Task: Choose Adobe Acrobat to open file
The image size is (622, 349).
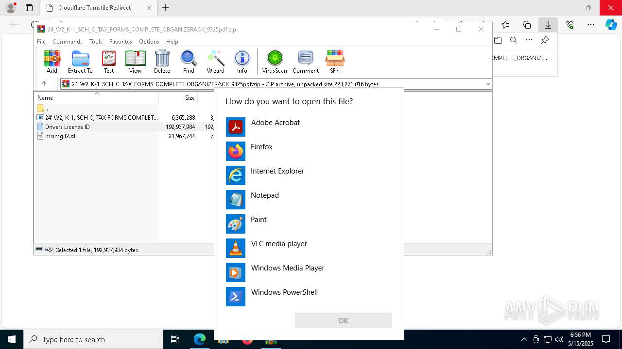Action: click(309, 127)
